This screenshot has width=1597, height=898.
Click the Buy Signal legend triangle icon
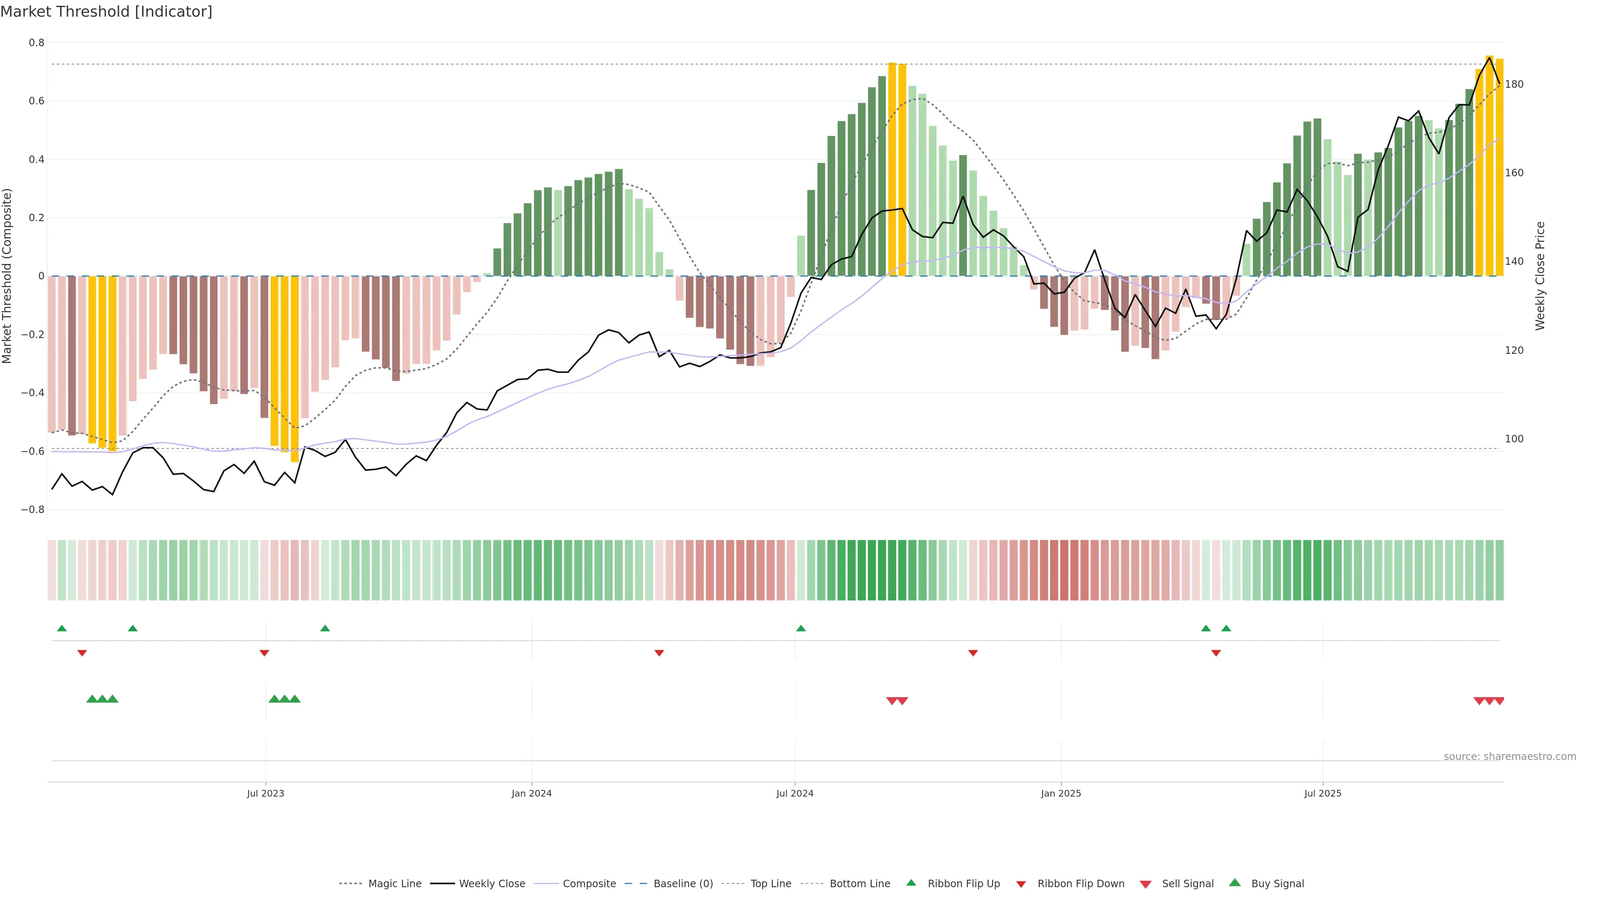pos(1235,883)
